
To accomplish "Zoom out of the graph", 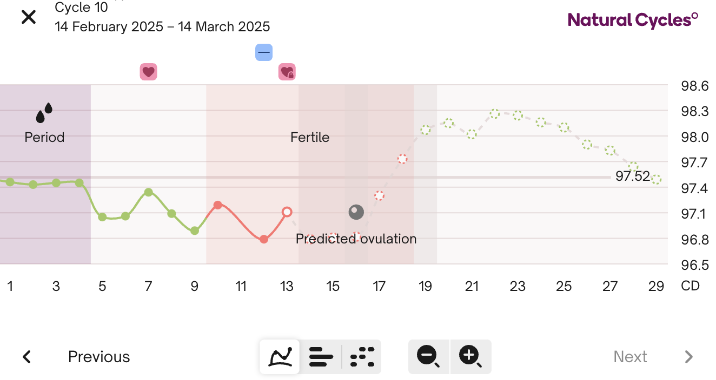I will [428, 356].
